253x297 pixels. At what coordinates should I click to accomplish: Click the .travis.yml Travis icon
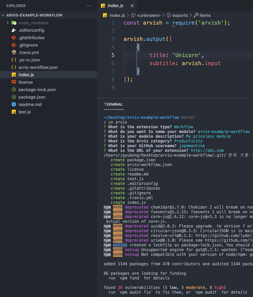[14, 52]
